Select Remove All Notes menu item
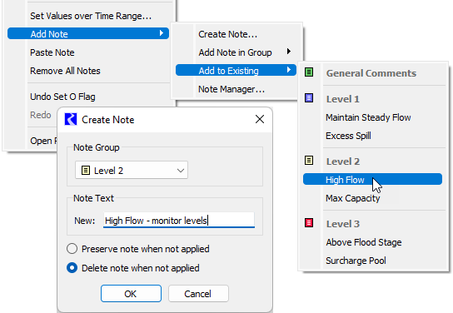 [x=65, y=71]
